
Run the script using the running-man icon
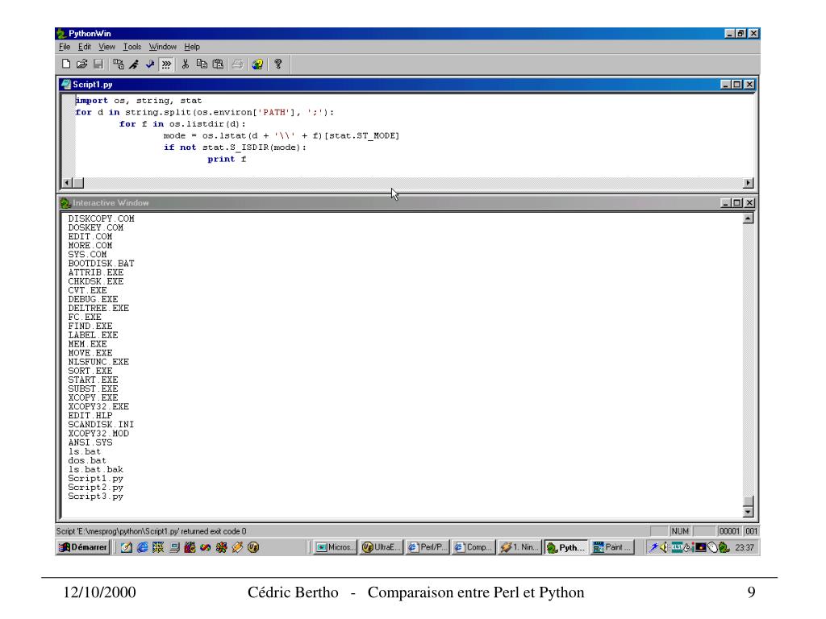(135, 64)
